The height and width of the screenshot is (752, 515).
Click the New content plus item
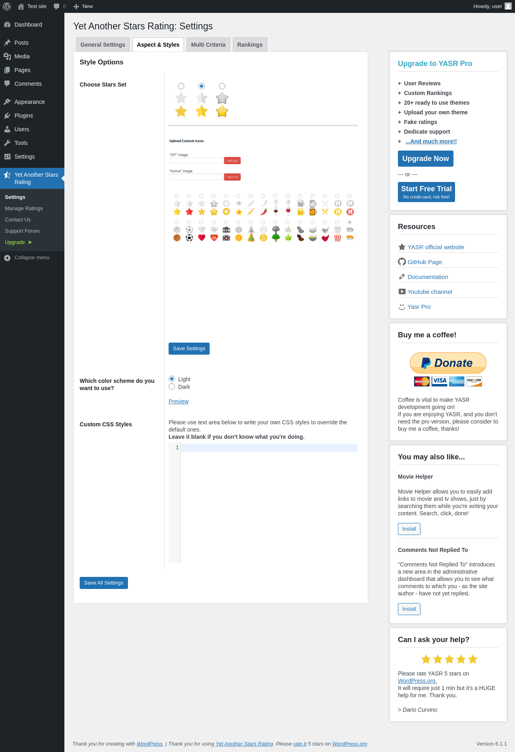(x=83, y=6)
